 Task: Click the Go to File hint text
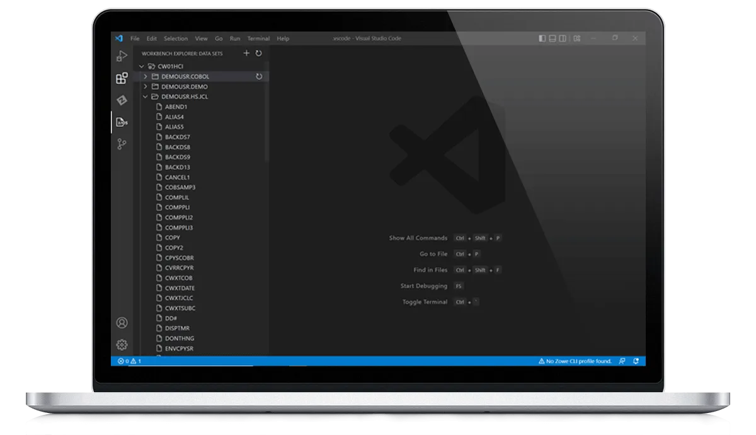tap(433, 254)
